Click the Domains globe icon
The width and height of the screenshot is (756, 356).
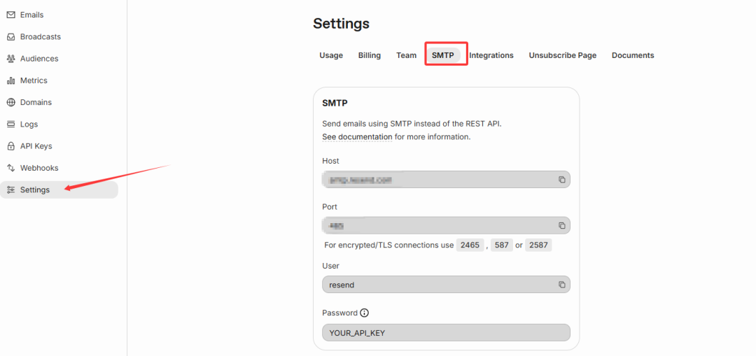pyautogui.click(x=10, y=103)
